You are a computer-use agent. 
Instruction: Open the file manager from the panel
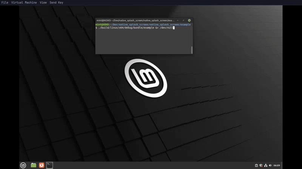[x=34, y=165]
